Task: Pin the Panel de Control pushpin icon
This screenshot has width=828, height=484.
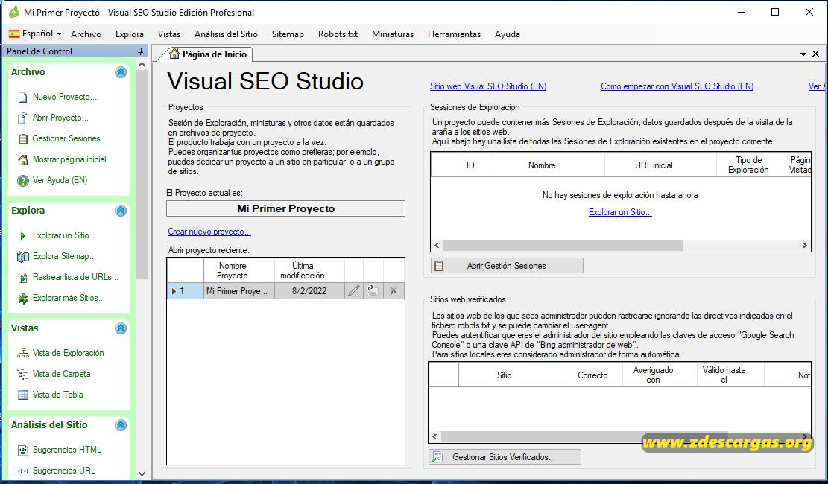Action: (140, 51)
